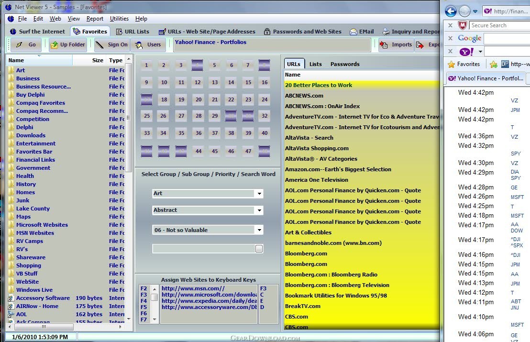Click the square button in the search word box
The height and width of the screenshot is (342, 530).
point(259,249)
